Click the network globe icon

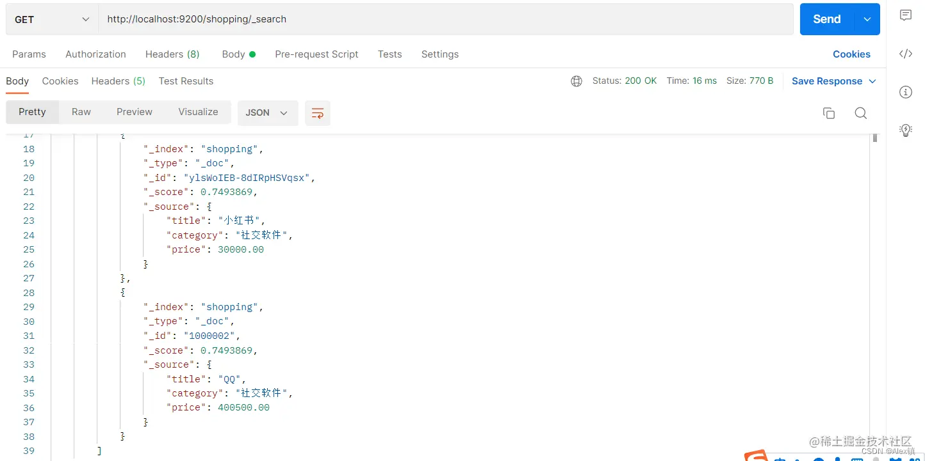pyautogui.click(x=577, y=81)
